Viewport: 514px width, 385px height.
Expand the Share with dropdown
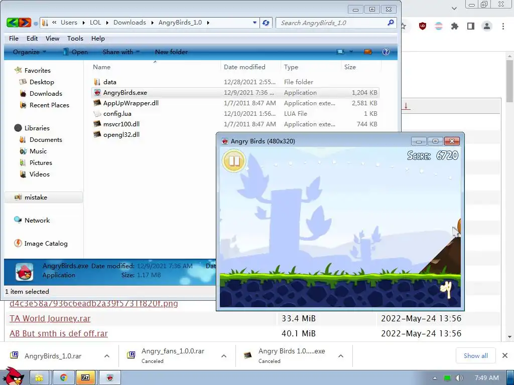pos(121,52)
